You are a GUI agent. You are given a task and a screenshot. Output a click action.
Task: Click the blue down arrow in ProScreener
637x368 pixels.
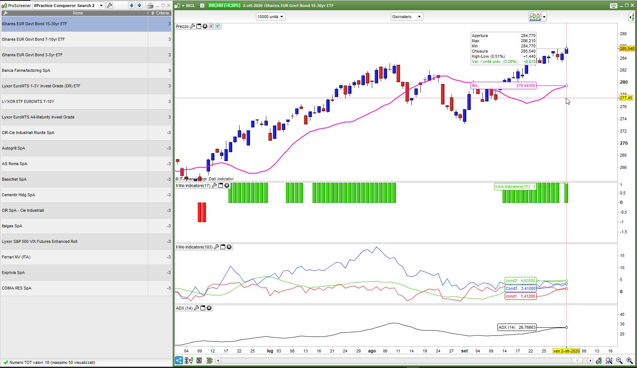click(131, 6)
